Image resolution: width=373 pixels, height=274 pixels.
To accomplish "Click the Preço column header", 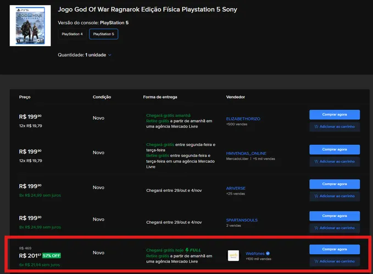I will (25, 97).
